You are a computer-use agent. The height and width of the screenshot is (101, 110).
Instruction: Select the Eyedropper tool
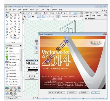pos(11,29)
